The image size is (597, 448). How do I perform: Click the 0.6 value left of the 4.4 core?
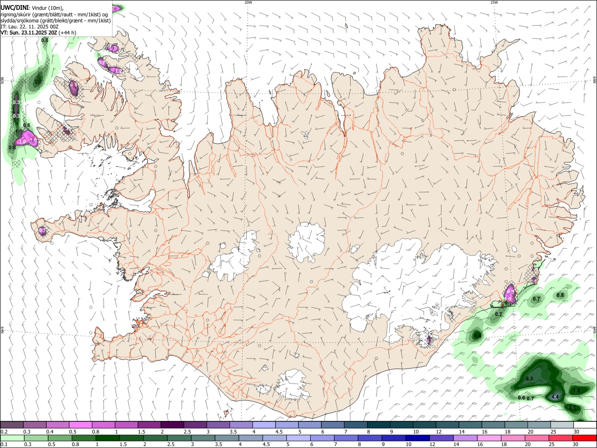[x=521, y=398]
